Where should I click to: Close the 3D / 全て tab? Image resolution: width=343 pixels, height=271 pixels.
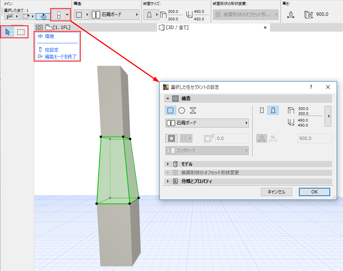pos(265,27)
